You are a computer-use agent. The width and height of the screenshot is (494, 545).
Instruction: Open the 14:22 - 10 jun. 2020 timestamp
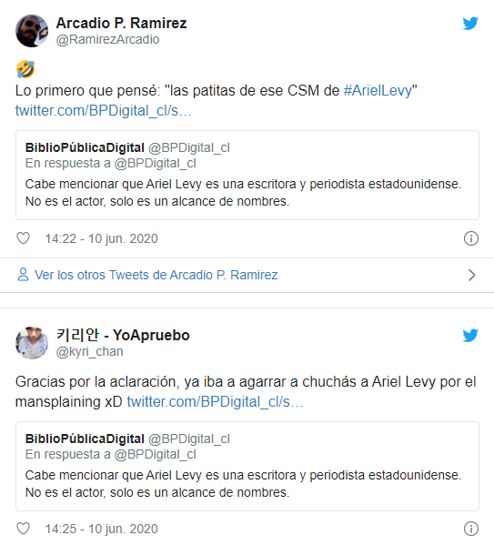point(101,238)
